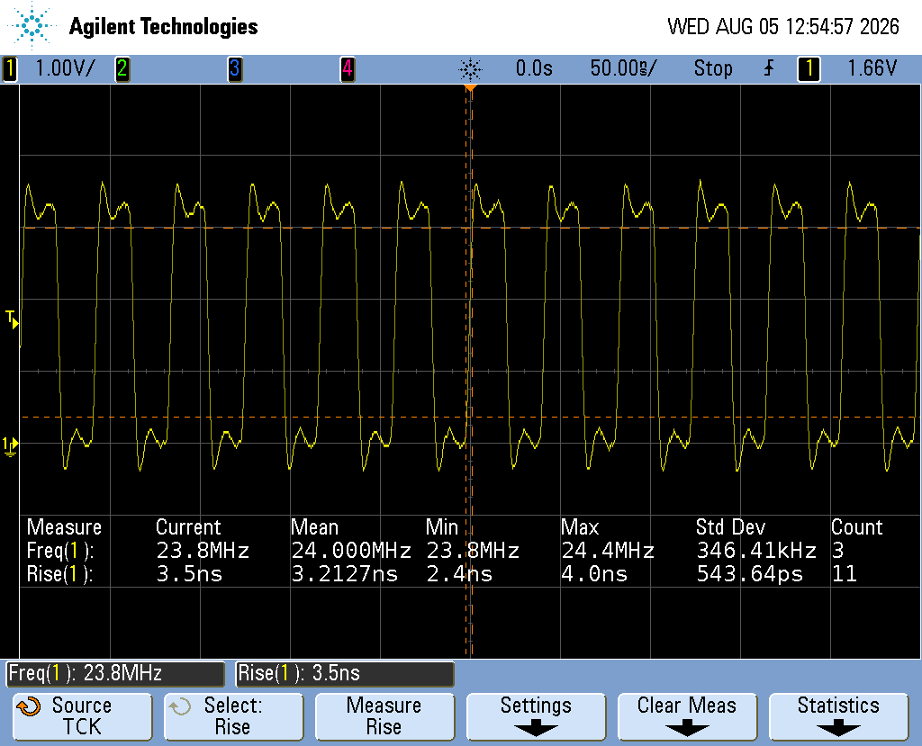The height and width of the screenshot is (746, 922).
Task: Click the frequency count value 3
Action: tap(838, 551)
